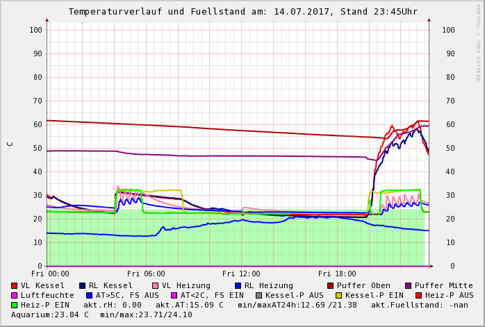Screen dimensions: 485x327
Task: Select the Puffer Oben legend swatch
Action: 330,286
